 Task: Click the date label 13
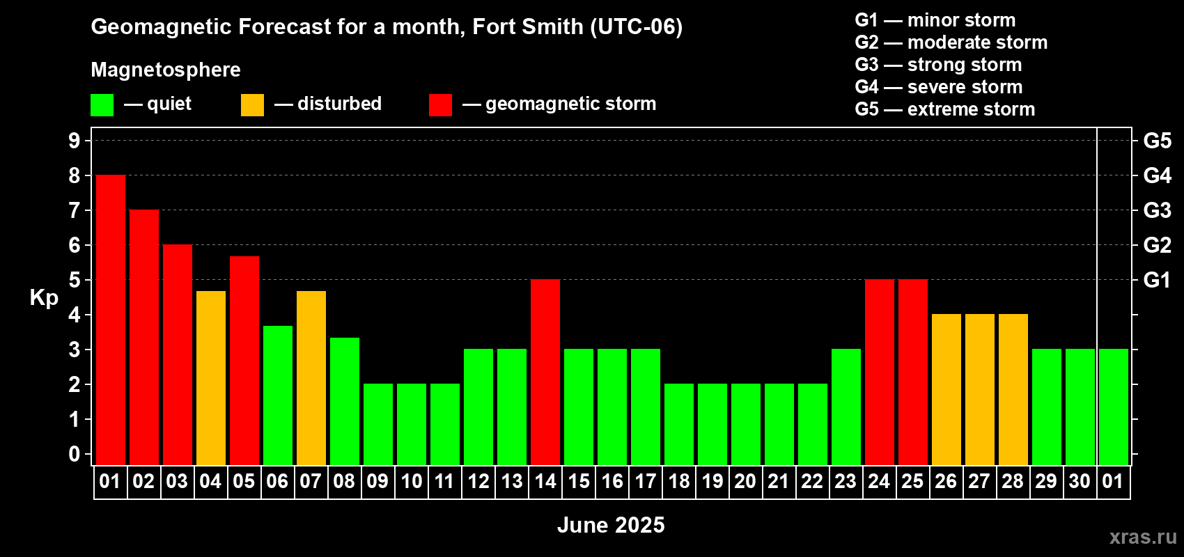[511, 481]
